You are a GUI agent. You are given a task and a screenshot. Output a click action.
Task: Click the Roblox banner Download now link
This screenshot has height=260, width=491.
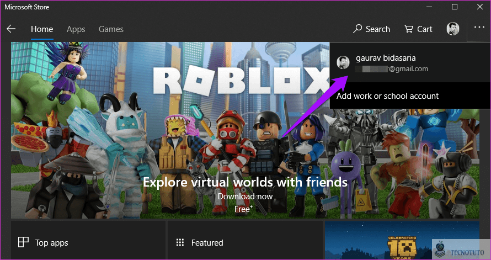[245, 197]
